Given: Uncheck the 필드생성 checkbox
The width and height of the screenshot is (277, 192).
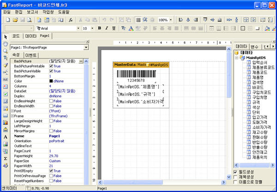Looking at the screenshot, I should [x=235, y=172].
